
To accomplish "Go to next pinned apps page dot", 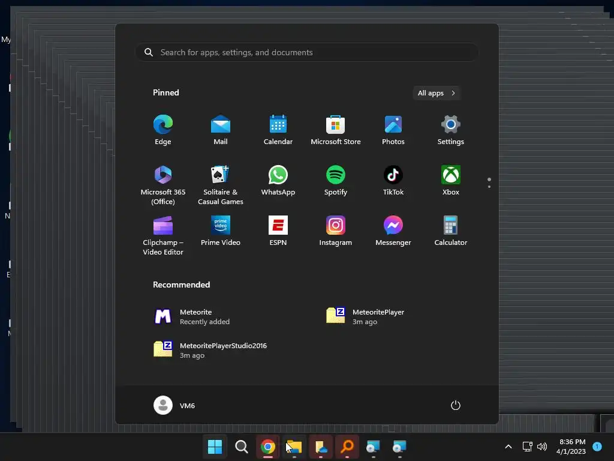I will (x=489, y=187).
